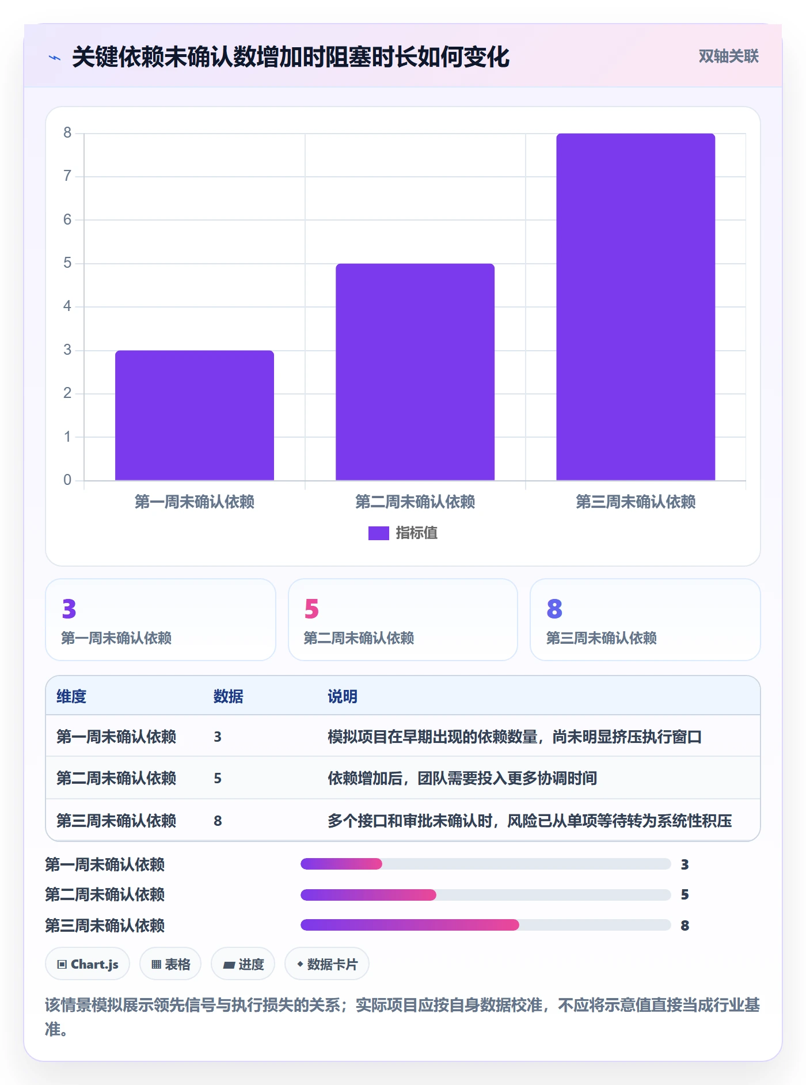Toggle the 指标值 legend color swatch
Image resolution: width=806 pixels, height=1085 pixels.
pos(378,533)
